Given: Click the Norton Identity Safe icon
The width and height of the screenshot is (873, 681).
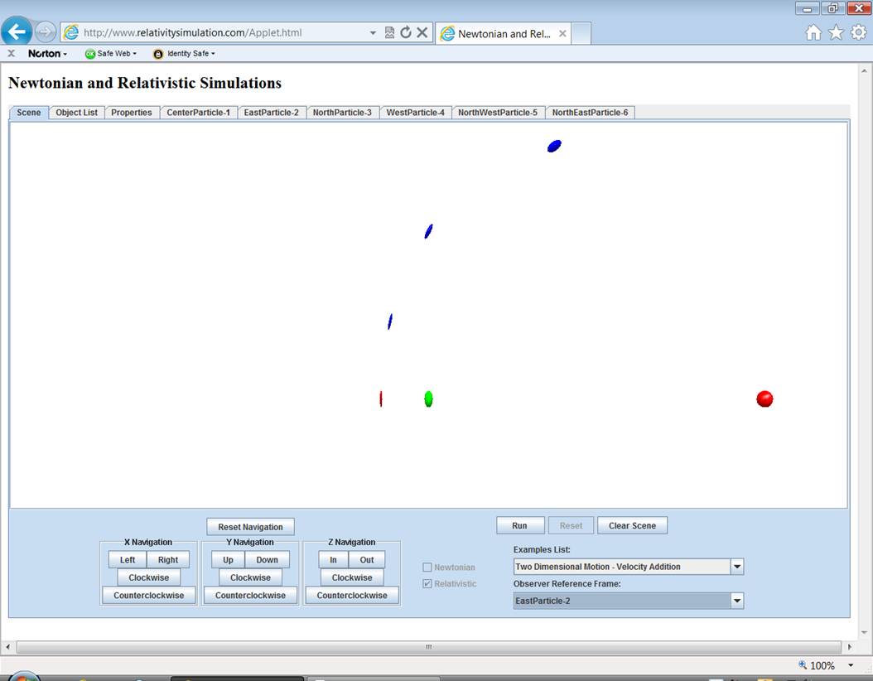Looking at the screenshot, I should pos(158,54).
